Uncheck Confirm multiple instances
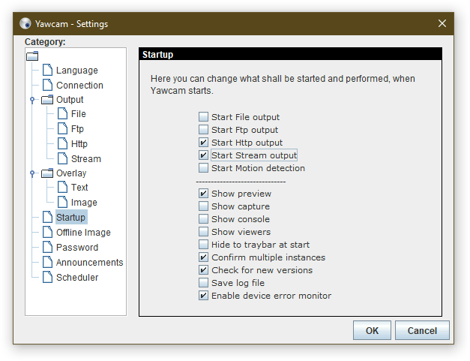 (203, 257)
